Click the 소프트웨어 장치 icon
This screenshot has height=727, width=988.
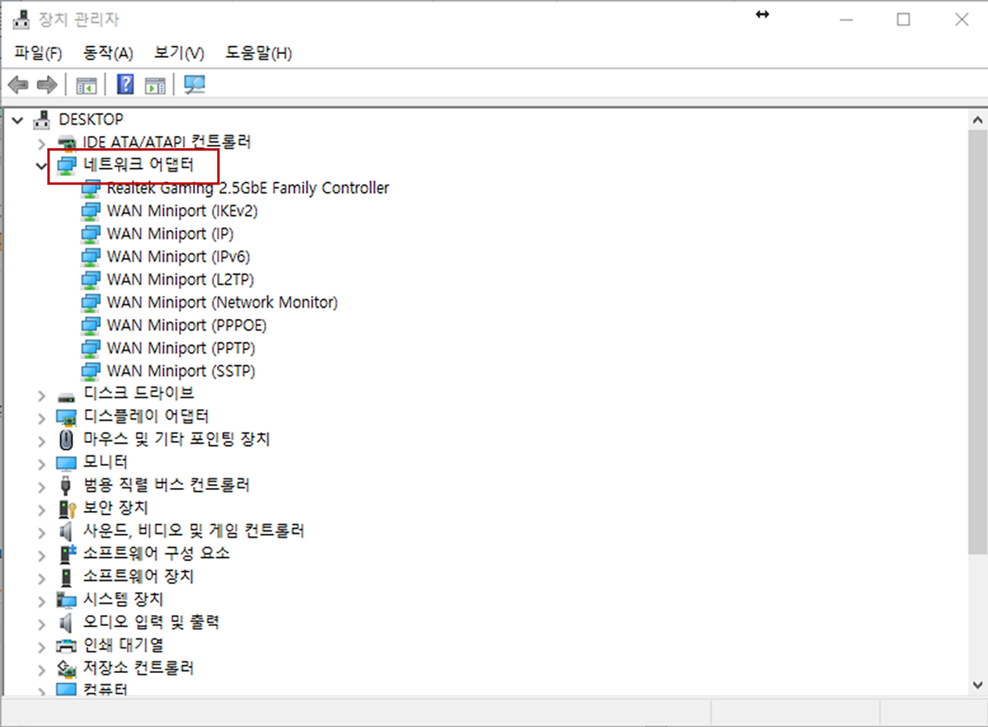coord(66,577)
